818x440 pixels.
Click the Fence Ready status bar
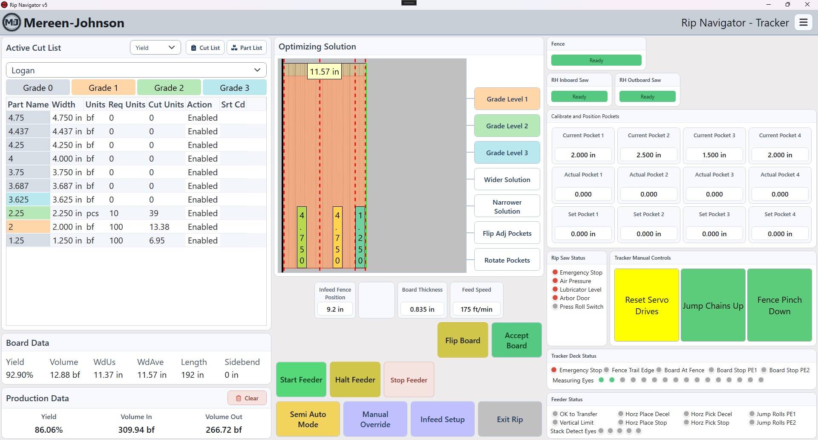596,60
